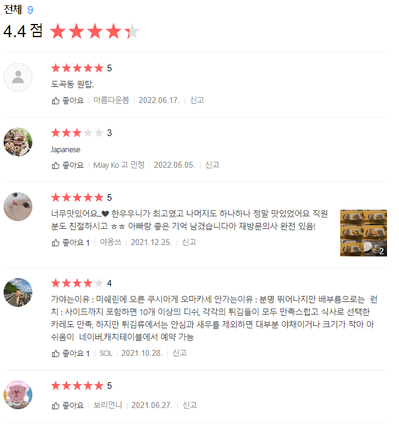Click thumbs-up on MJay Ko's Japanese review
The image size is (399, 429).
tap(68, 165)
